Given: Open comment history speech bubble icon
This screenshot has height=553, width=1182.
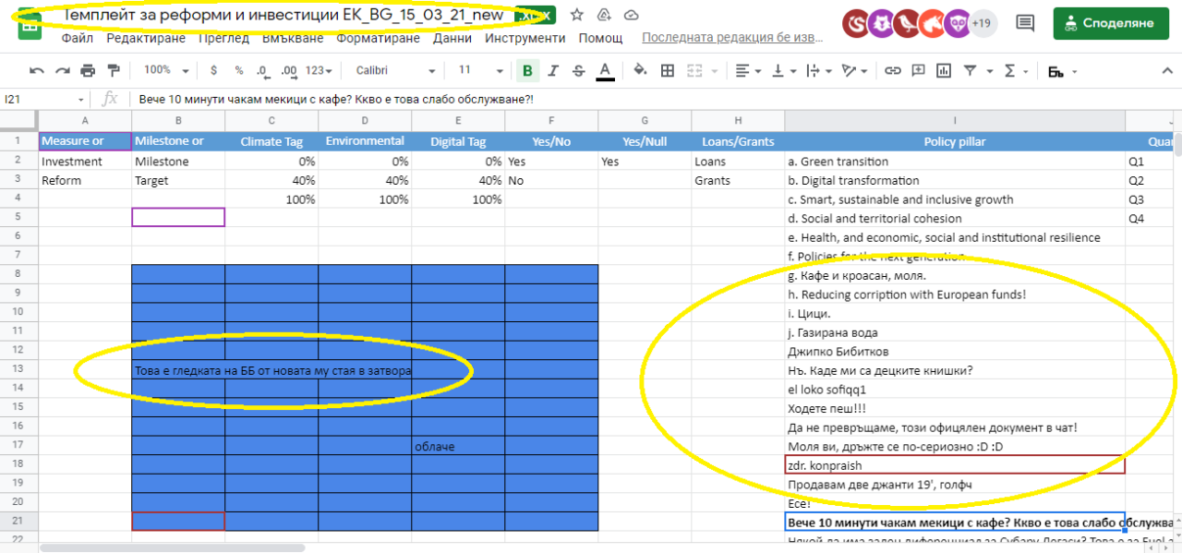Looking at the screenshot, I should [1024, 22].
